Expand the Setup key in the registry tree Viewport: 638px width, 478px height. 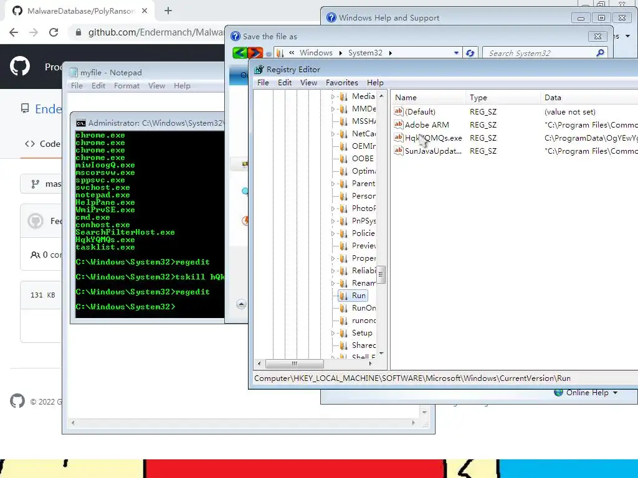pyautogui.click(x=333, y=333)
